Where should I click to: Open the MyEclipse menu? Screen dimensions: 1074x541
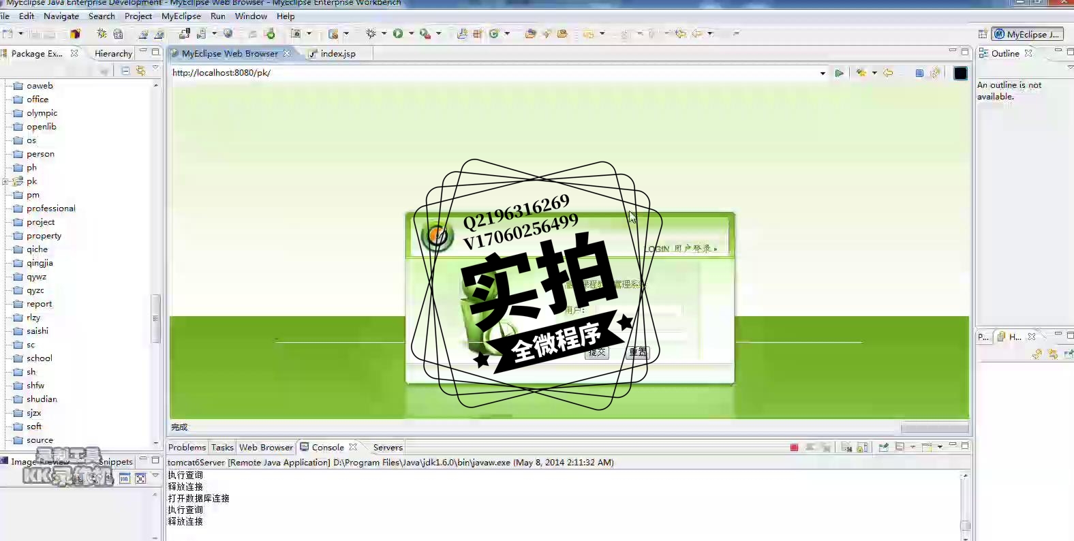pos(181,16)
